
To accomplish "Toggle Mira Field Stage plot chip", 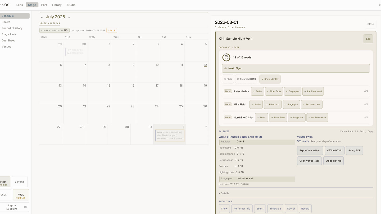I will (291, 104).
